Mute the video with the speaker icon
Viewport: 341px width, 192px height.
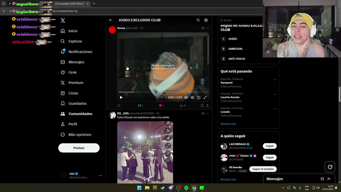click(x=186, y=98)
